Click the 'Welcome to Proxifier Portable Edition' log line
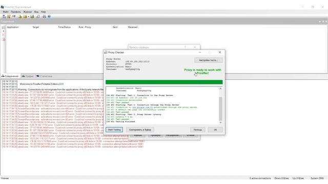This screenshot has width=328, height=184. (x=42, y=84)
